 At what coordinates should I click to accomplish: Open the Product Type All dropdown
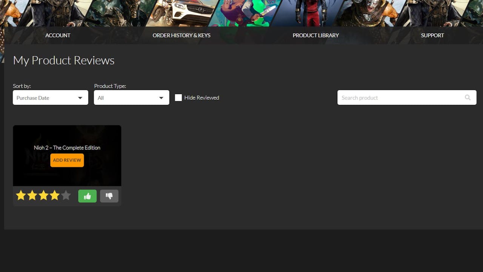[x=131, y=97]
